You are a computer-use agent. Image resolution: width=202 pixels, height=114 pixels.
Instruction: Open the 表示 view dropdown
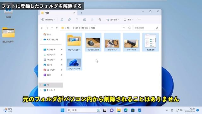pos(128,20)
